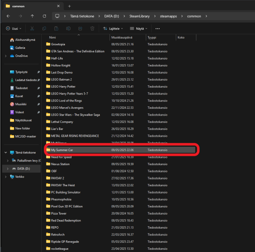Open Galleria in the sidebar
Screen dimensions: 255x252
coord(18,48)
